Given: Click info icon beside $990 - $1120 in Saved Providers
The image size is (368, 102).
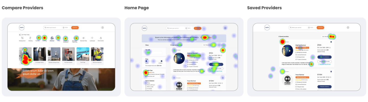Looking at the screenshot, I should tap(330, 77).
